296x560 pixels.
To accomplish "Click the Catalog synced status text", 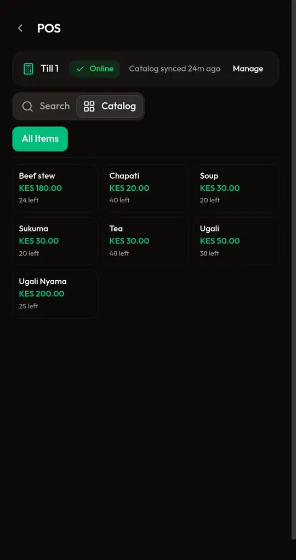I will tap(174, 69).
